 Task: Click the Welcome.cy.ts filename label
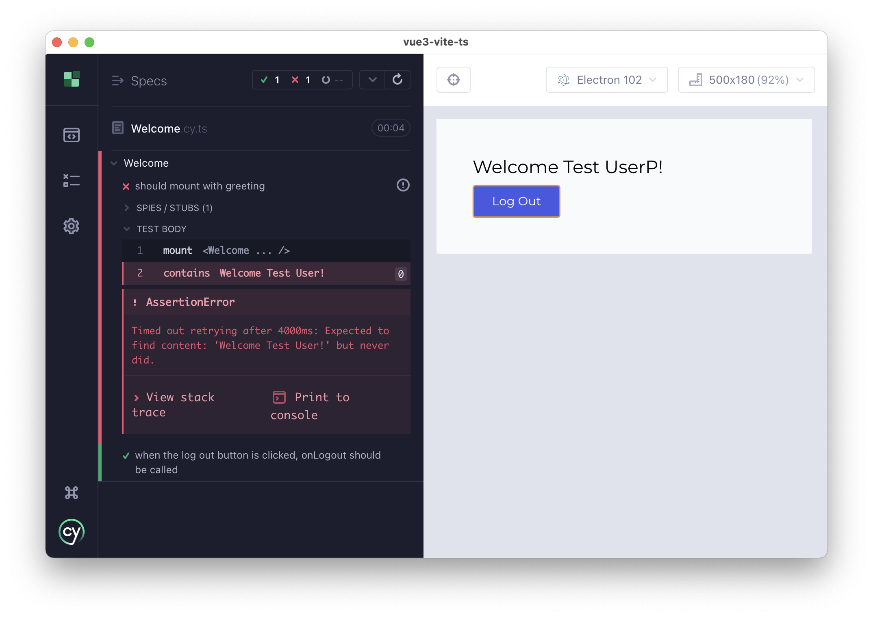click(168, 128)
